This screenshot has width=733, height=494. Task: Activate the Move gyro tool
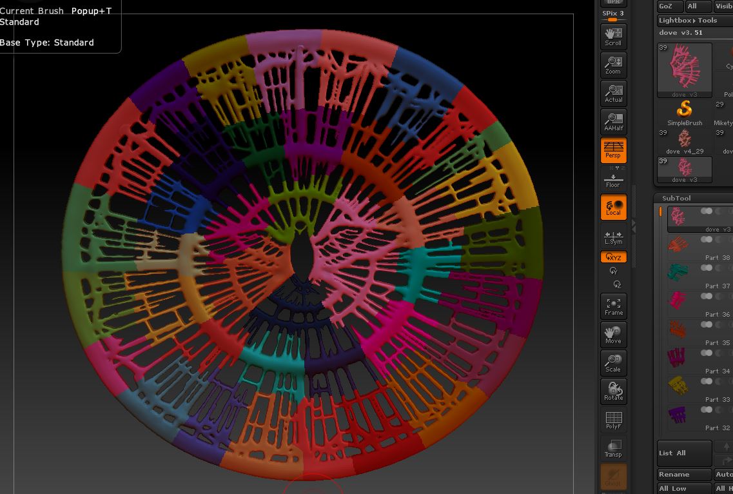[x=612, y=334]
